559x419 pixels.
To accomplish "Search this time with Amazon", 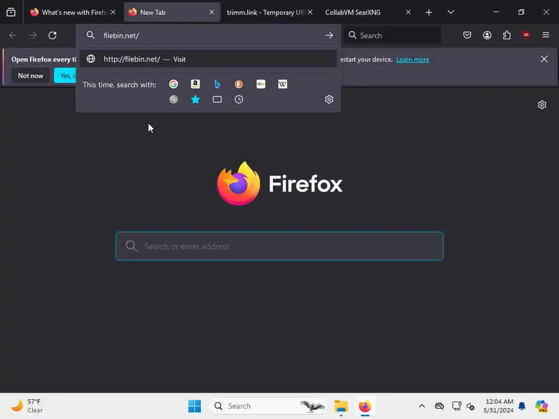I will [195, 84].
